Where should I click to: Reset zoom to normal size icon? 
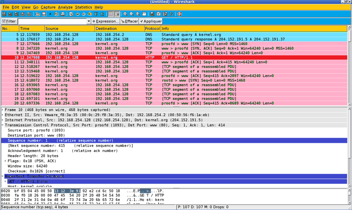138,14
